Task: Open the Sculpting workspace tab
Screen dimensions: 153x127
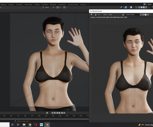Action: (11, 5)
